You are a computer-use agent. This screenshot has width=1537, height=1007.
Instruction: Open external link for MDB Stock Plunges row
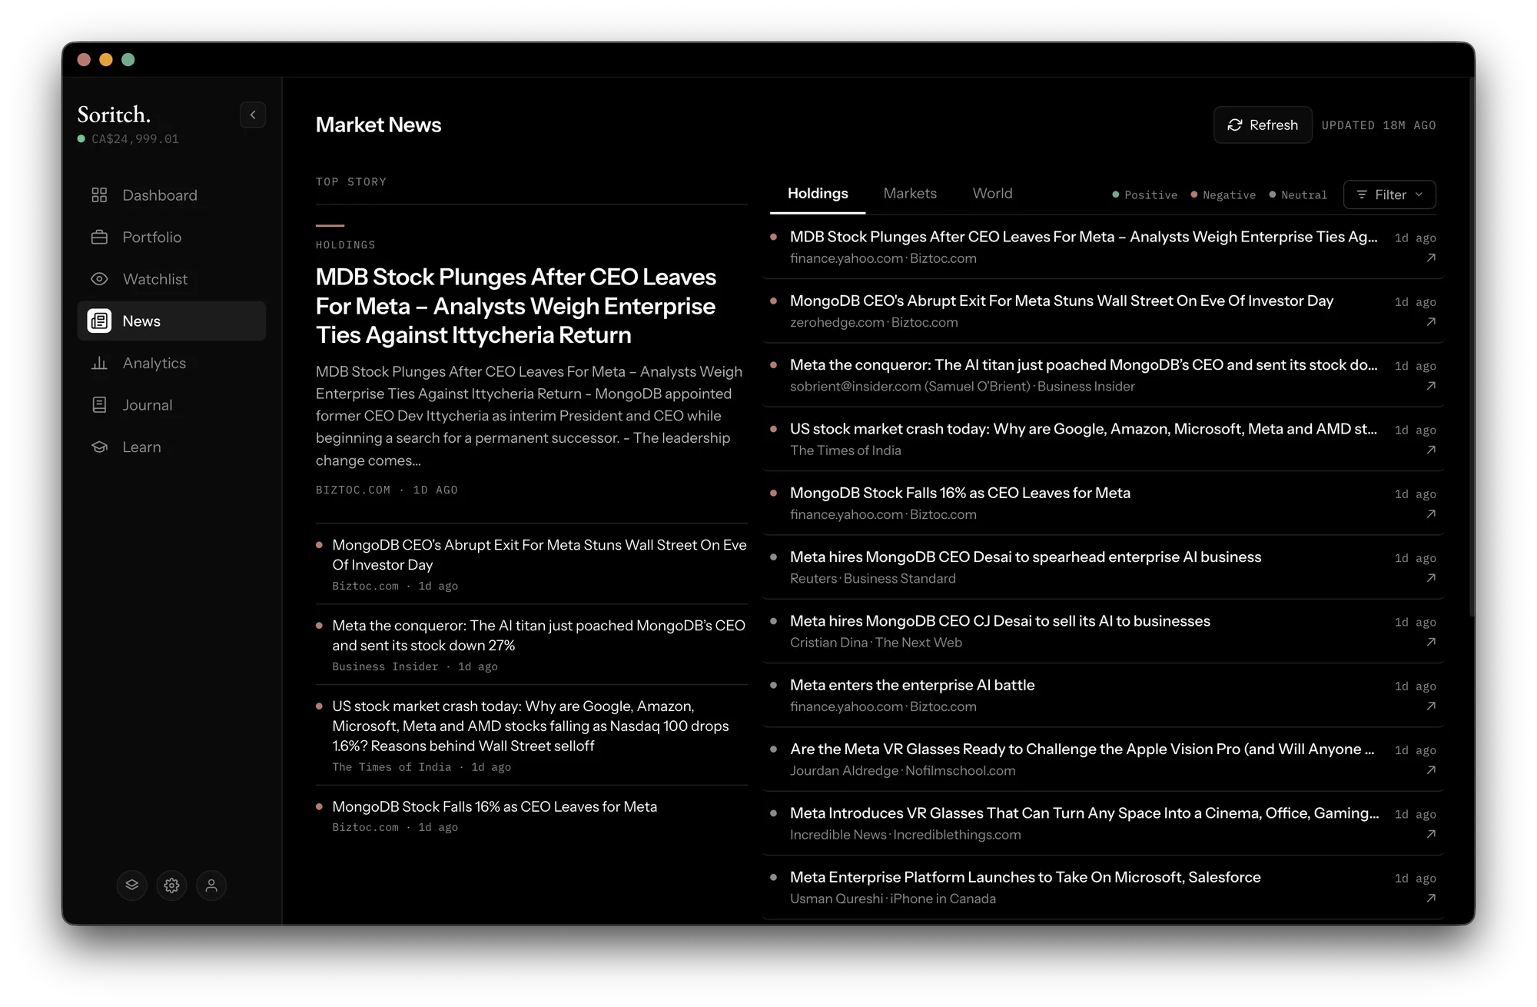click(1431, 258)
